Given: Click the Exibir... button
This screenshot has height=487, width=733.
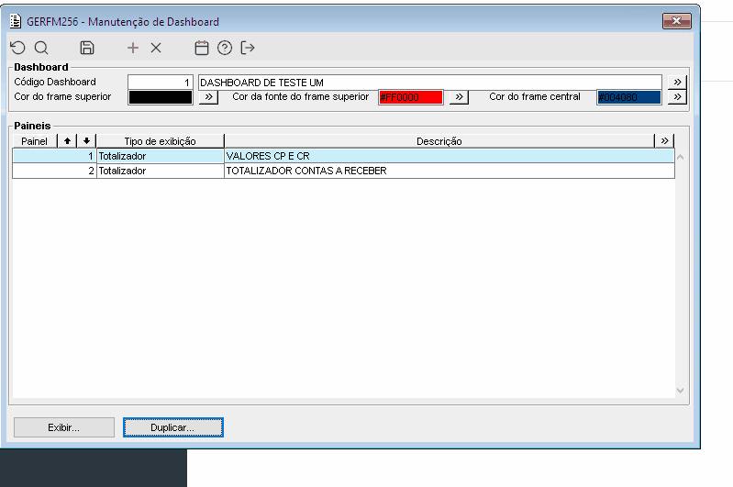Looking at the screenshot, I should [x=64, y=427].
